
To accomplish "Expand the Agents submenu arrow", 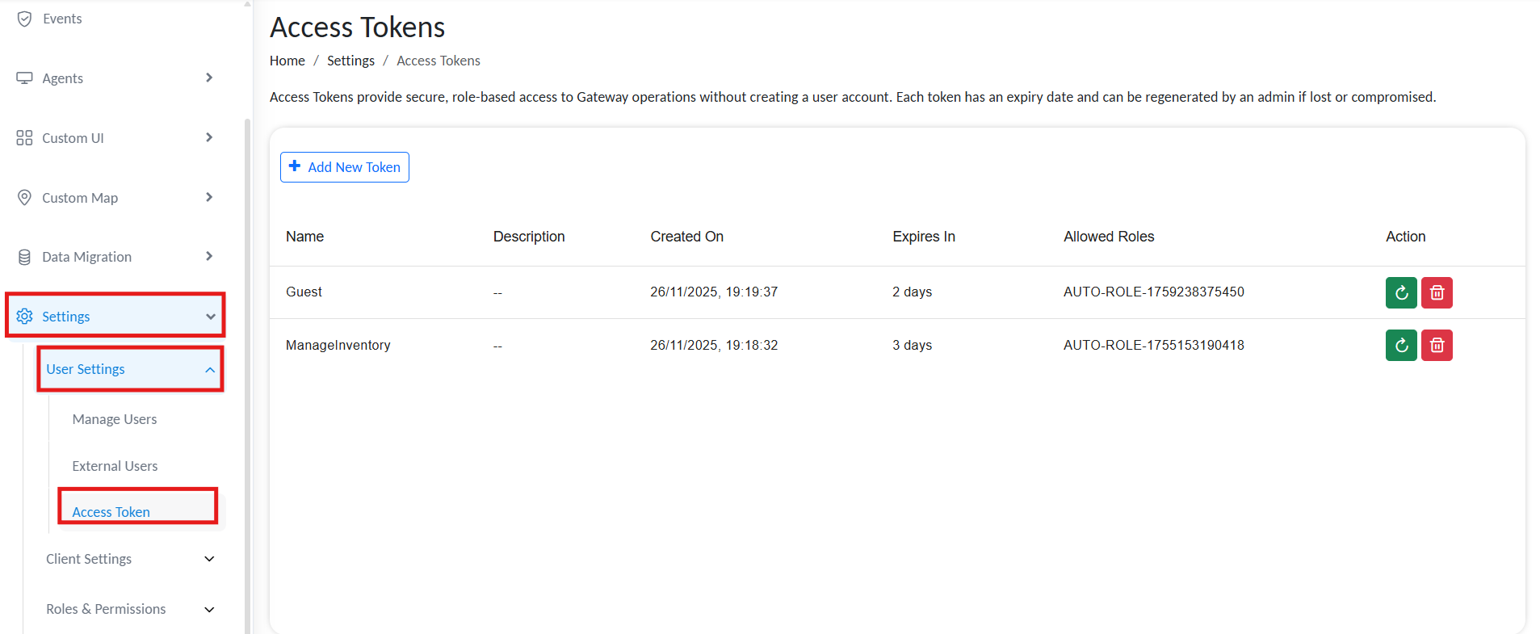I will coord(209,78).
